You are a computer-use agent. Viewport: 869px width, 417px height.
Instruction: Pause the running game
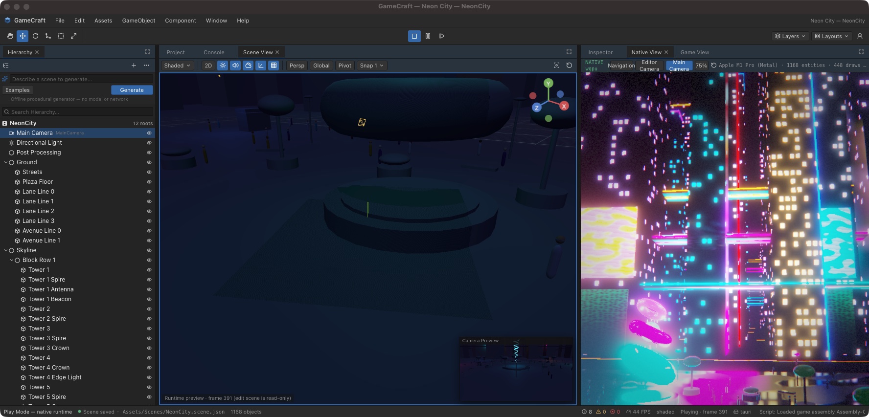(428, 36)
